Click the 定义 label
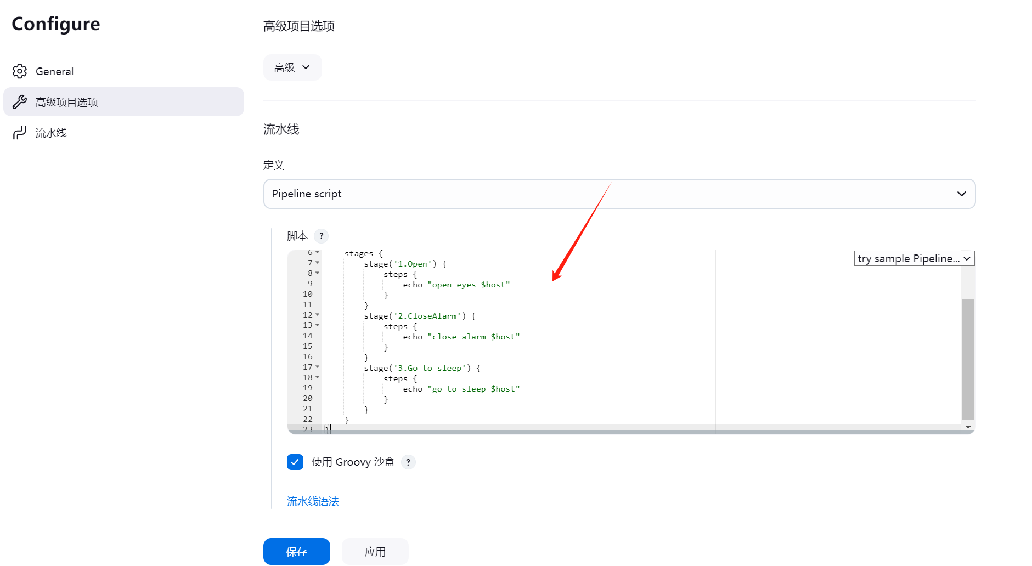This screenshot has width=1032, height=566. pos(274,165)
